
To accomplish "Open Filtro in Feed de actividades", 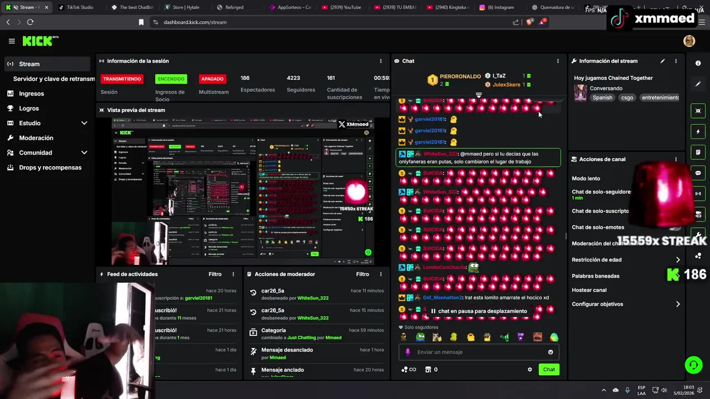I will (215, 274).
